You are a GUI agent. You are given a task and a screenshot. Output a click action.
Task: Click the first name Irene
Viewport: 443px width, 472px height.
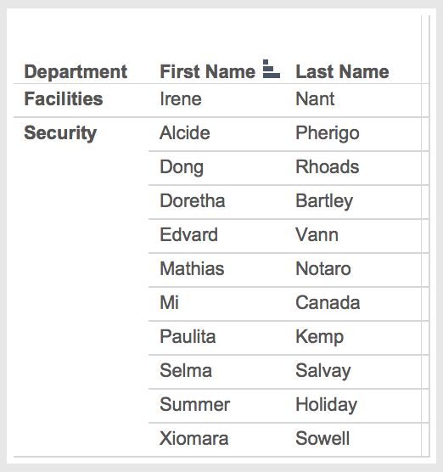point(181,98)
